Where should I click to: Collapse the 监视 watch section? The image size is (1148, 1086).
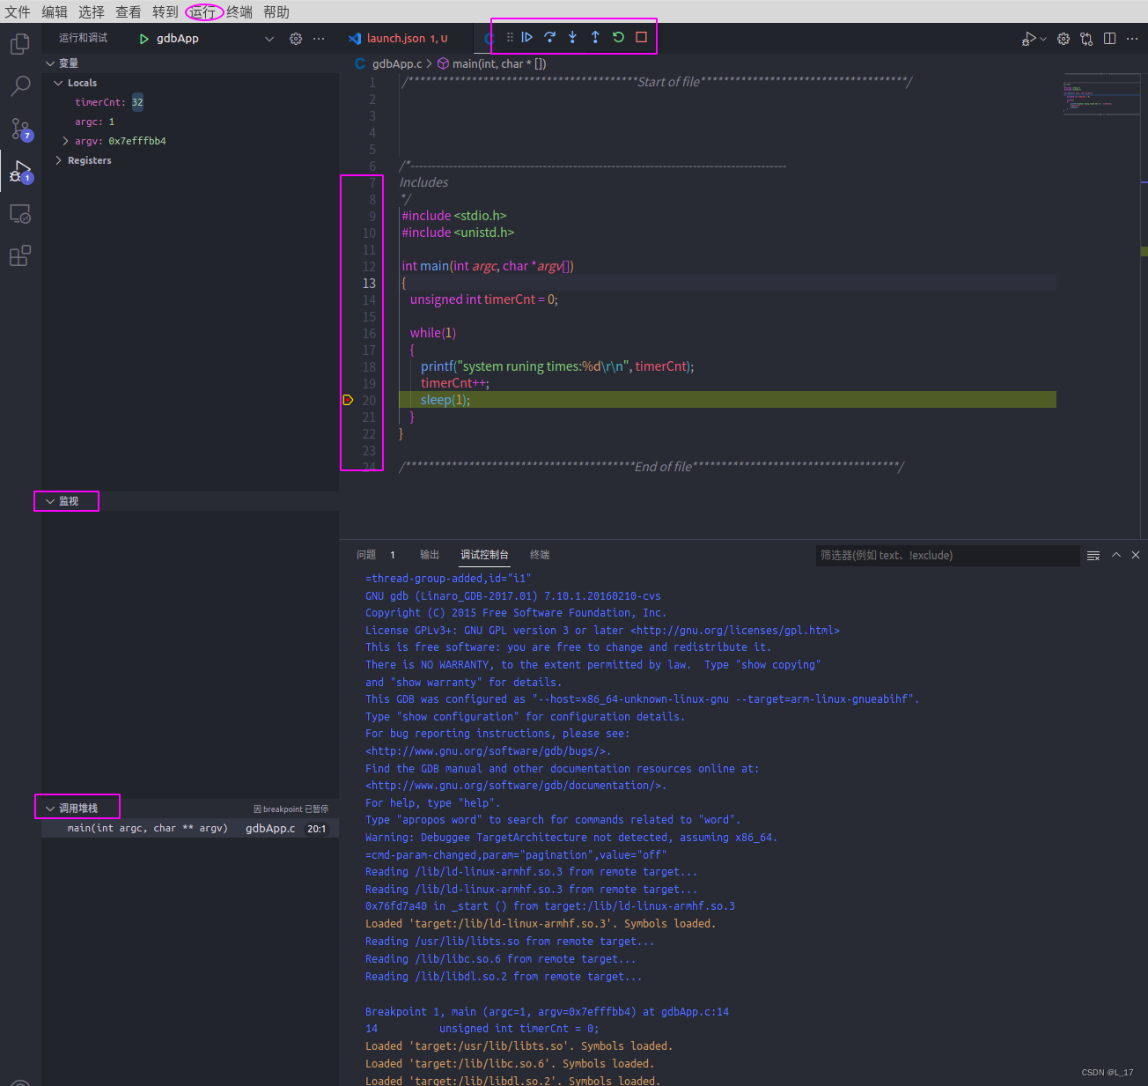tap(50, 501)
